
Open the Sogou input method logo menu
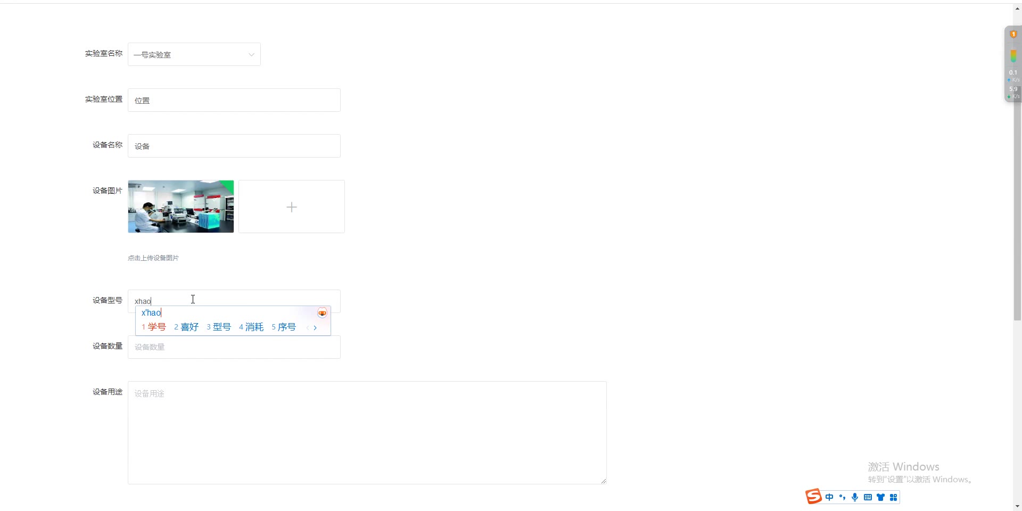pyautogui.click(x=813, y=496)
